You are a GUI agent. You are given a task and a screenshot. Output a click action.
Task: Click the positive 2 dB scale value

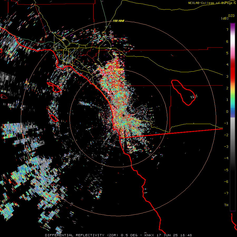click(227, 88)
